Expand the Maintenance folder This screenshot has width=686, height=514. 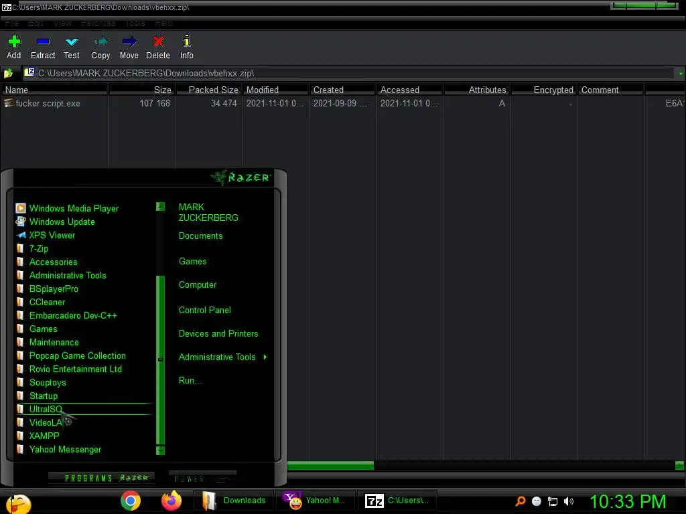(x=48, y=342)
